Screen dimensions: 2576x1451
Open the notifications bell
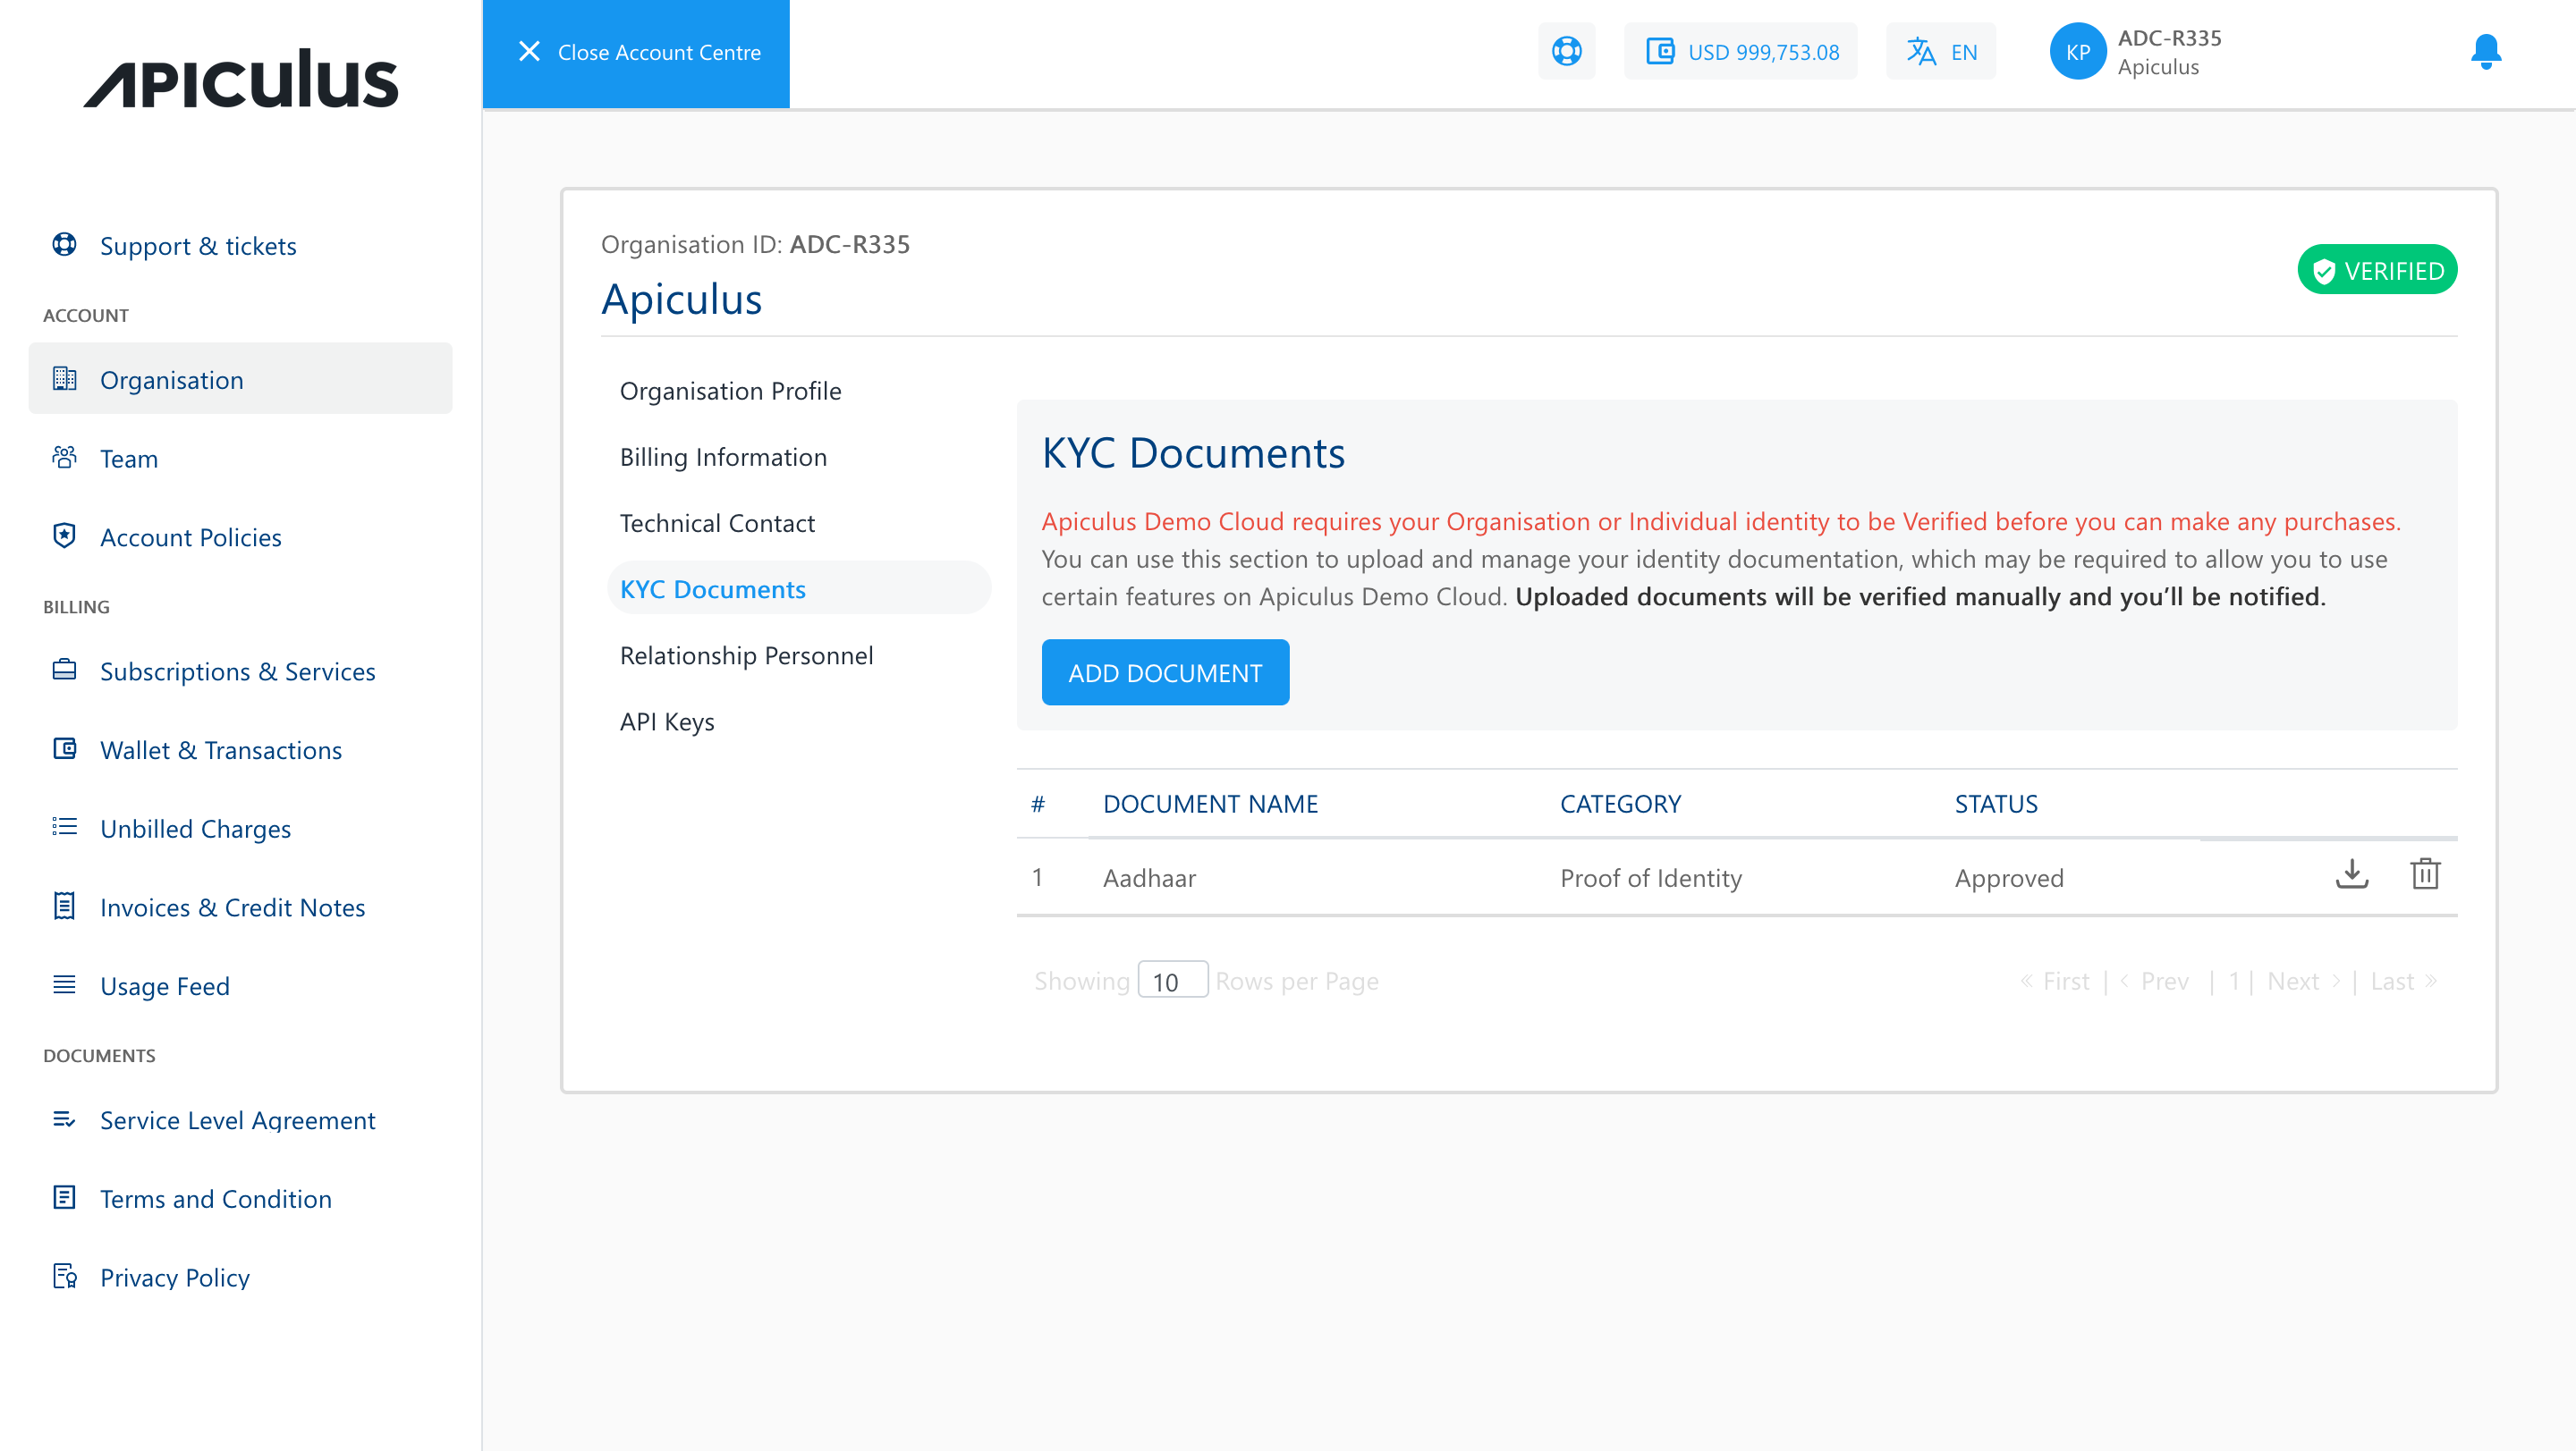[2486, 52]
